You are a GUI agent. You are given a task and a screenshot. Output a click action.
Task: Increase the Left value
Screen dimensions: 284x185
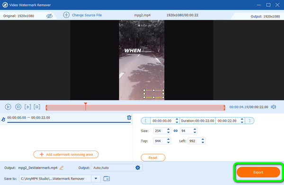click(203, 140)
